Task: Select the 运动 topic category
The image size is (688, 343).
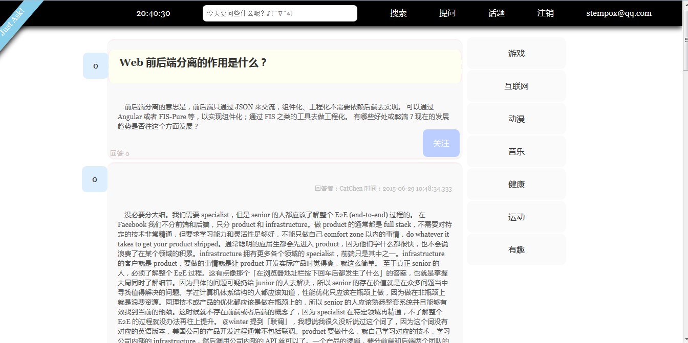Action: 517,217
